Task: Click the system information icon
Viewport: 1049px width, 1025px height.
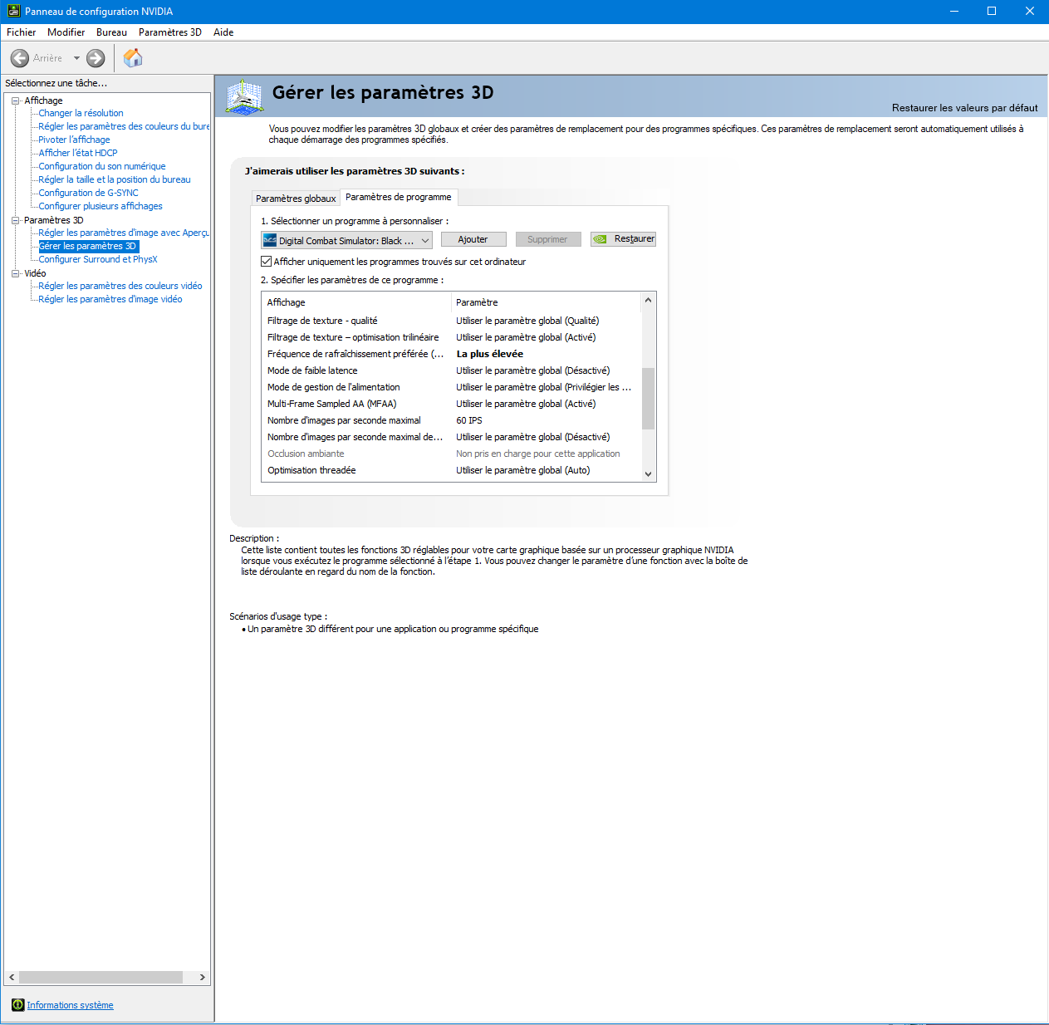Action: point(17,1005)
